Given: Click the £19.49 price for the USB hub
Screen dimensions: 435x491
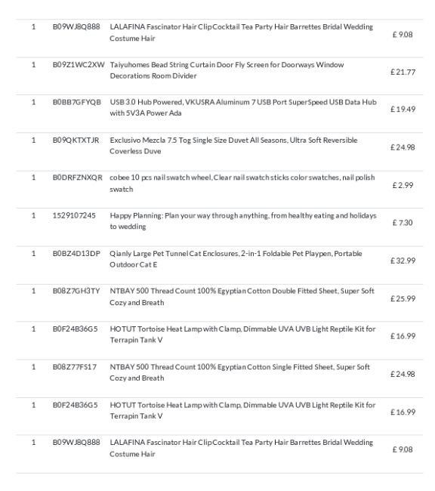Looking at the screenshot, I should (x=403, y=109).
